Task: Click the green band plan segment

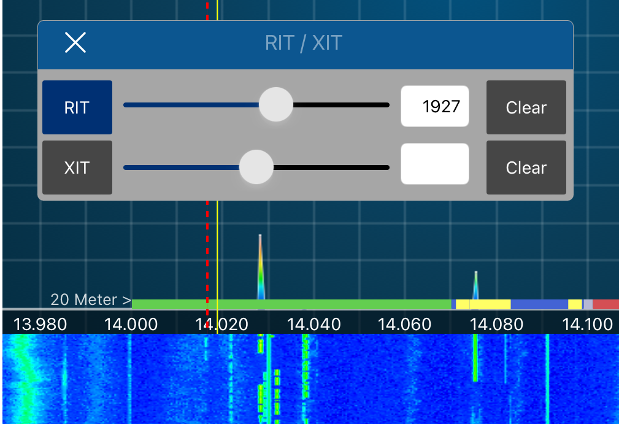Action: 291,304
